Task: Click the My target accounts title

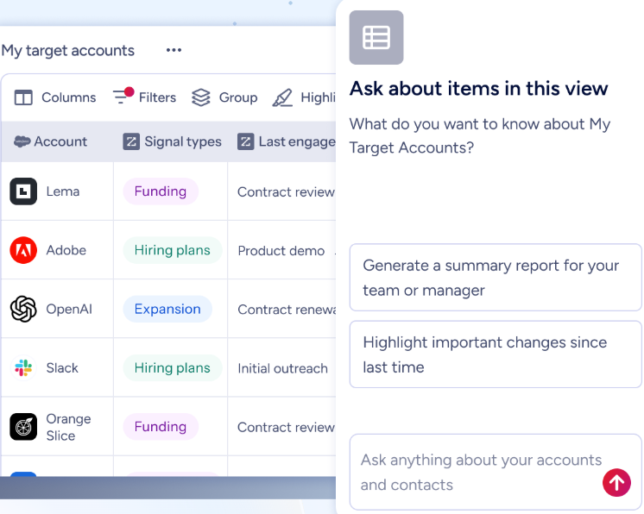Action: (x=68, y=51)
